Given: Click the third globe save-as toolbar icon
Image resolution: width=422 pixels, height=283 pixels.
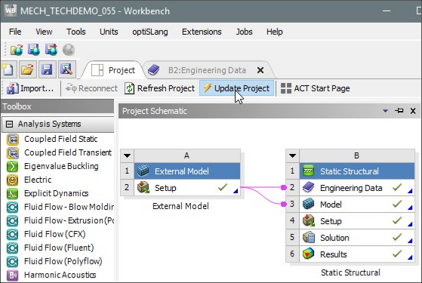Looking at the screenshot, I should point(51,50).
